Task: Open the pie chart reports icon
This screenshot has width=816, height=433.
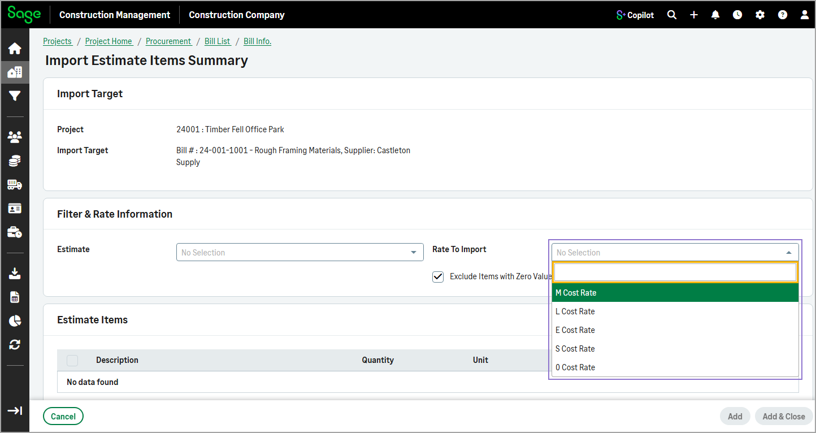Action: click(15, 321)
